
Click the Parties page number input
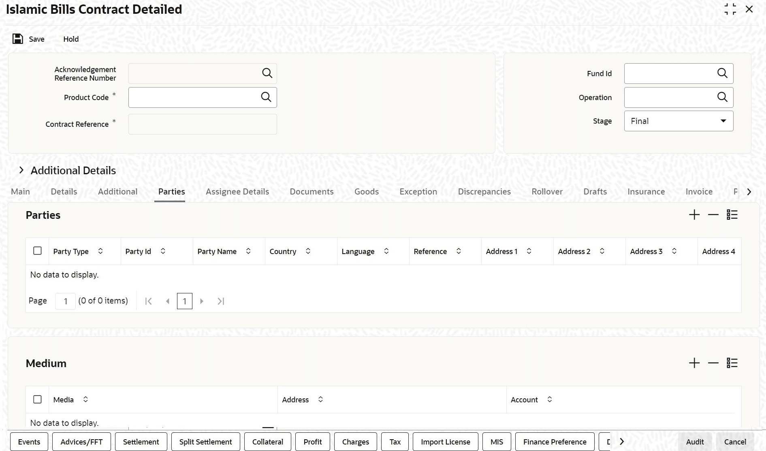coord(65,301)
